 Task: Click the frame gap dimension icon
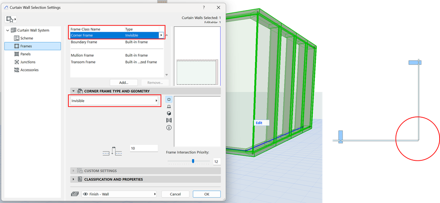pyautogui.click(x=112, y=151)
